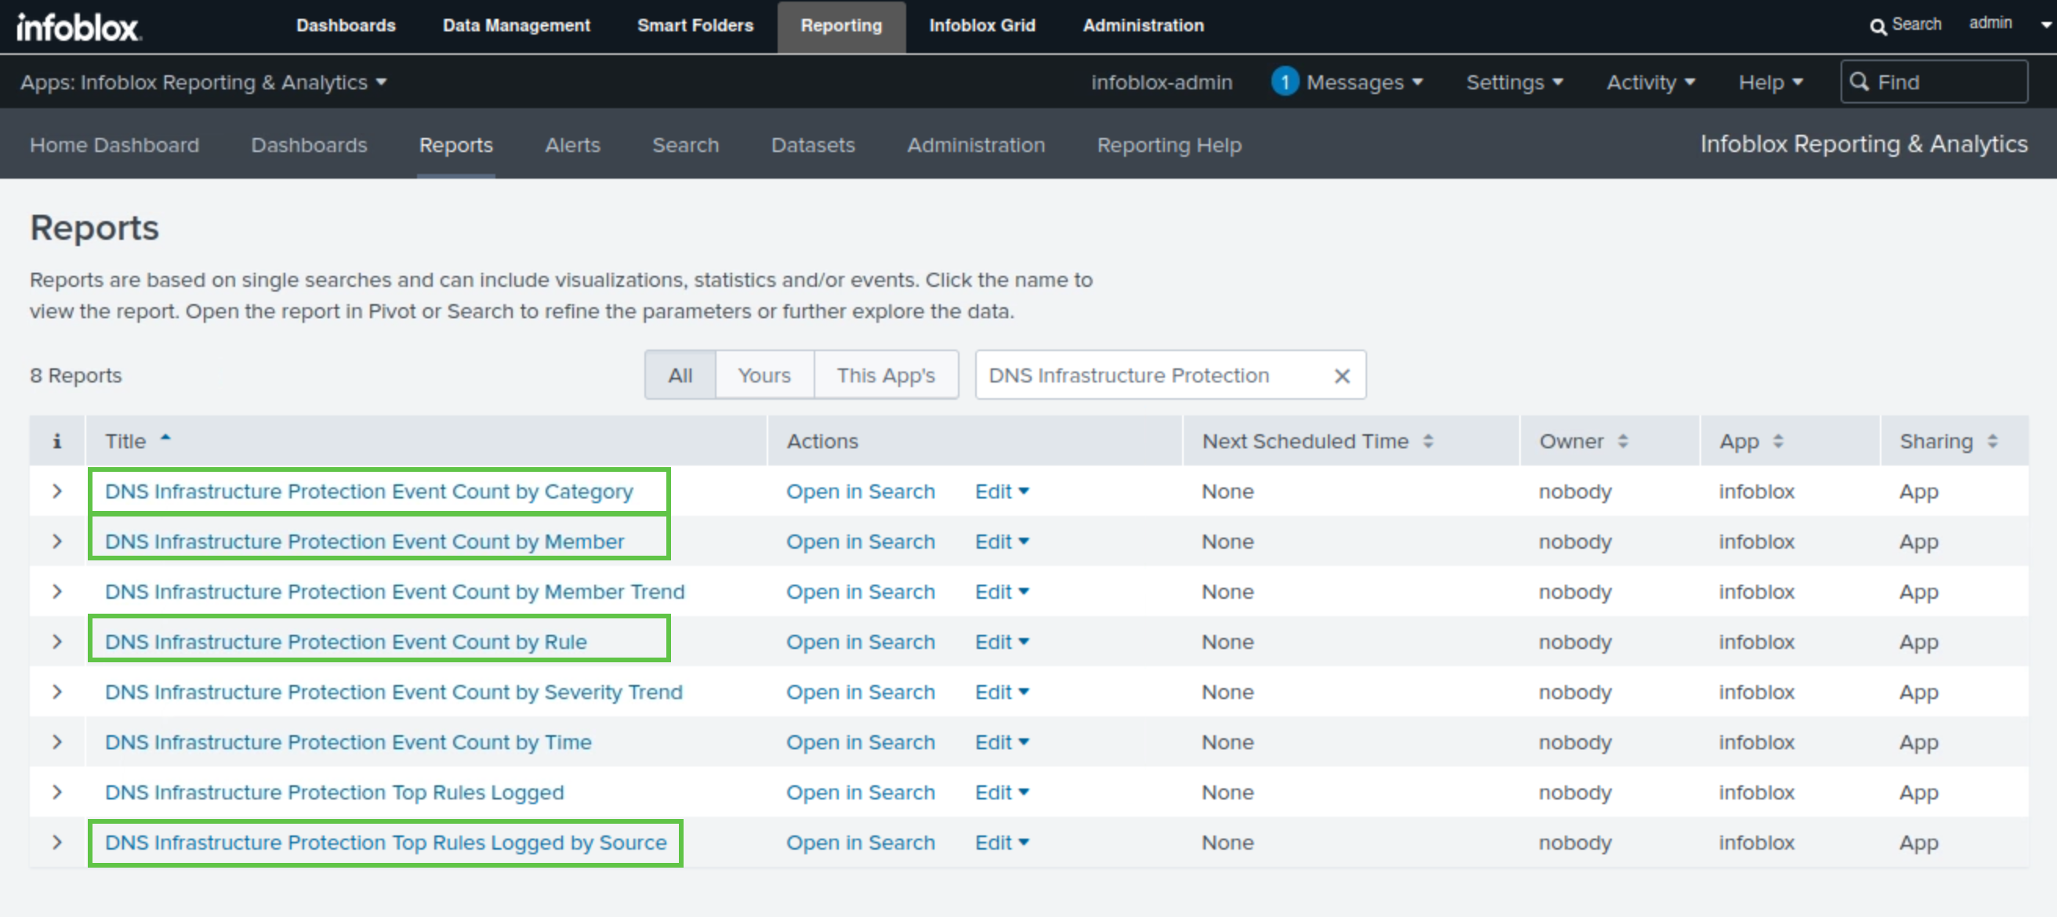Click the top bar Search magnifier icon
Screen dimensions: 2057x917
(x=1877, y=27)
